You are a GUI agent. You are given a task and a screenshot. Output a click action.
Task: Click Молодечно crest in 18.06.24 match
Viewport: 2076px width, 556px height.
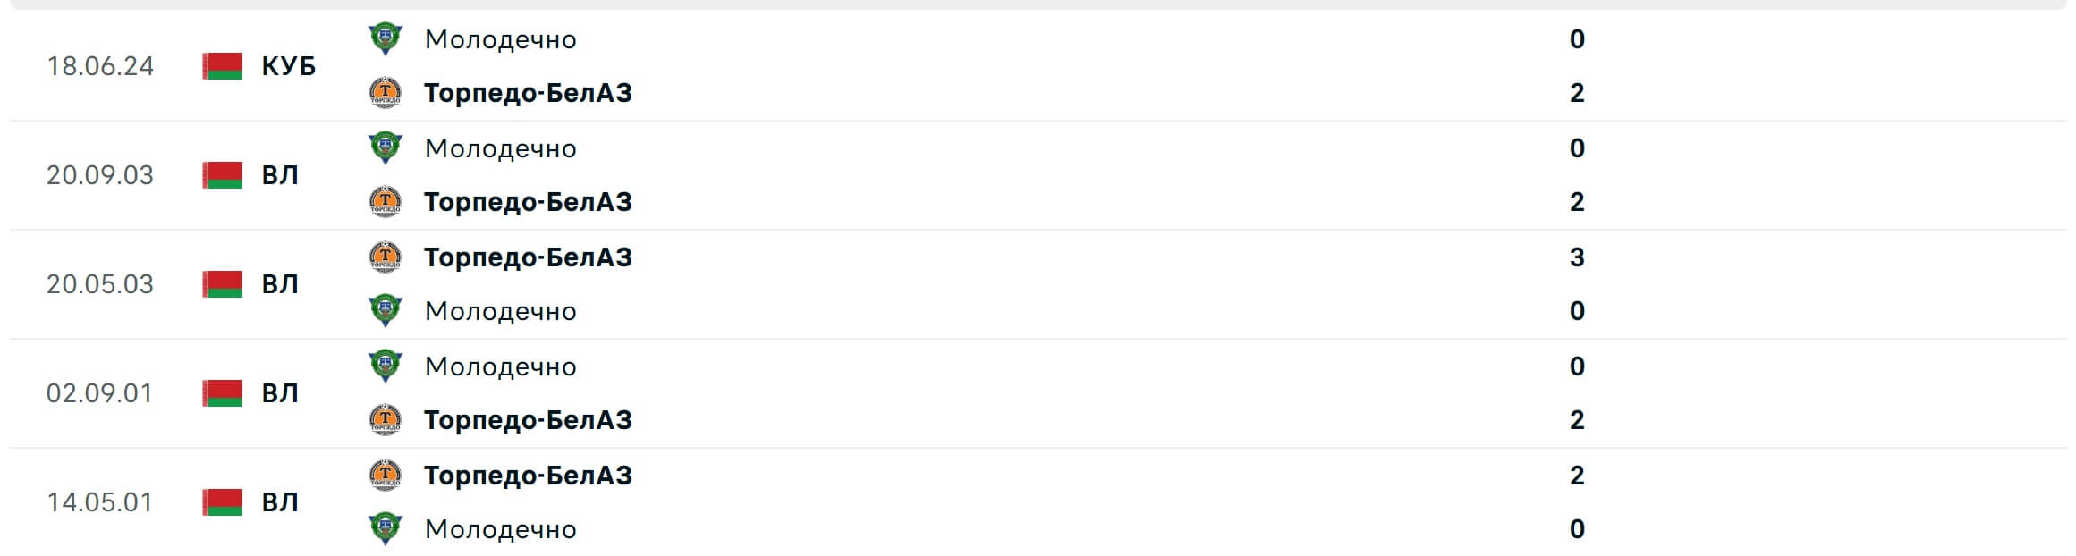(x=385, y=39)
